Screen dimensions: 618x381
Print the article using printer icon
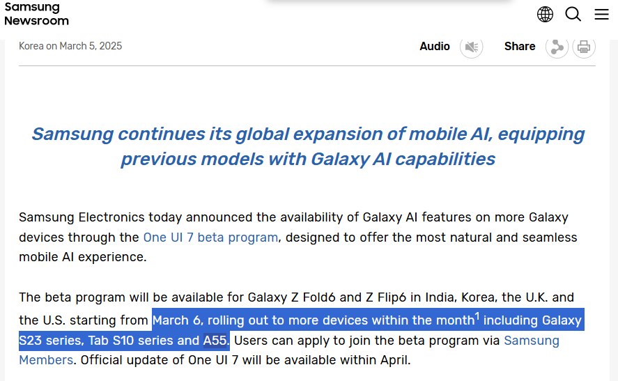coord(584,47)
